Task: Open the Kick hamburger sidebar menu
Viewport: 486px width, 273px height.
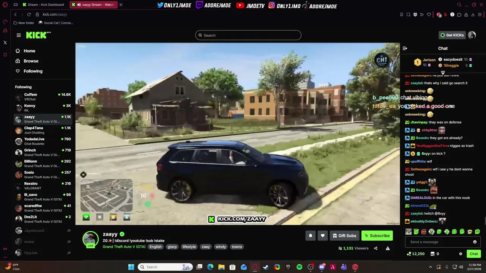Action: coord(19,35)
